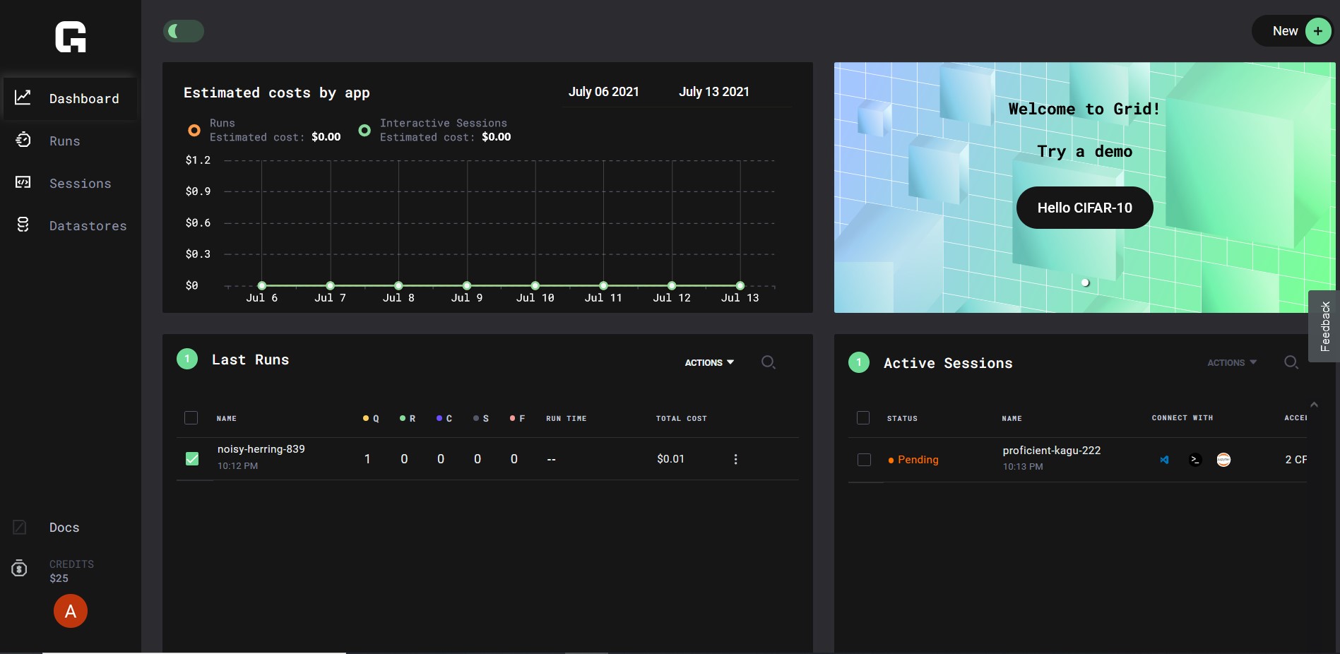Image resolution: width=1340 pixels, height=654 pixels.
Task: Sort by RUN TIME column
Action: tap(567, 419)
